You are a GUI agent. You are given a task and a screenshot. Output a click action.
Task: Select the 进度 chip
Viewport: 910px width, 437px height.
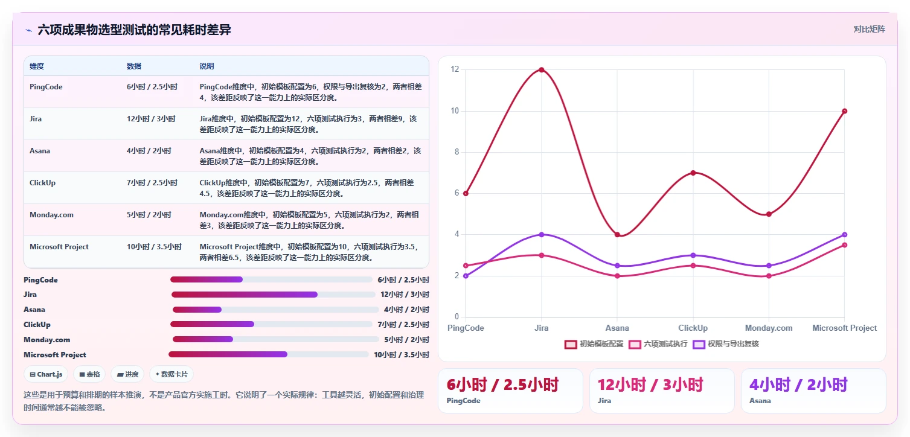click(x=127, y=374)
